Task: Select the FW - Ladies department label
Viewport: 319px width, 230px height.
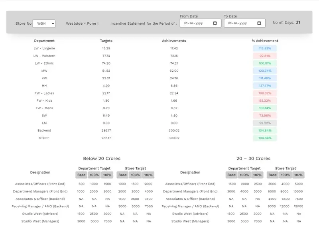Action: coord(44,93)
